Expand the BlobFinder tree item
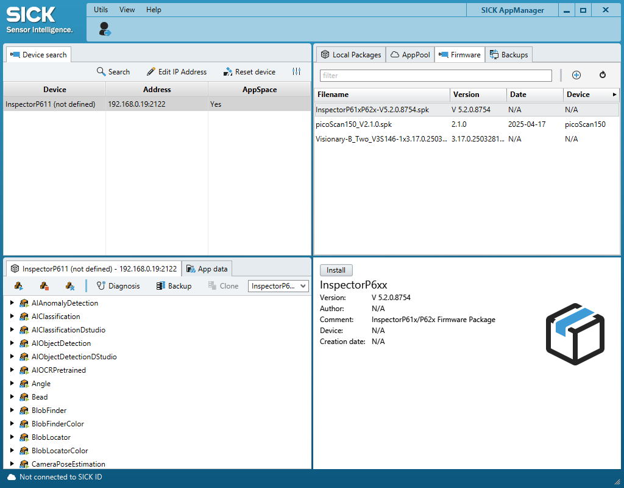 (12, 411)
